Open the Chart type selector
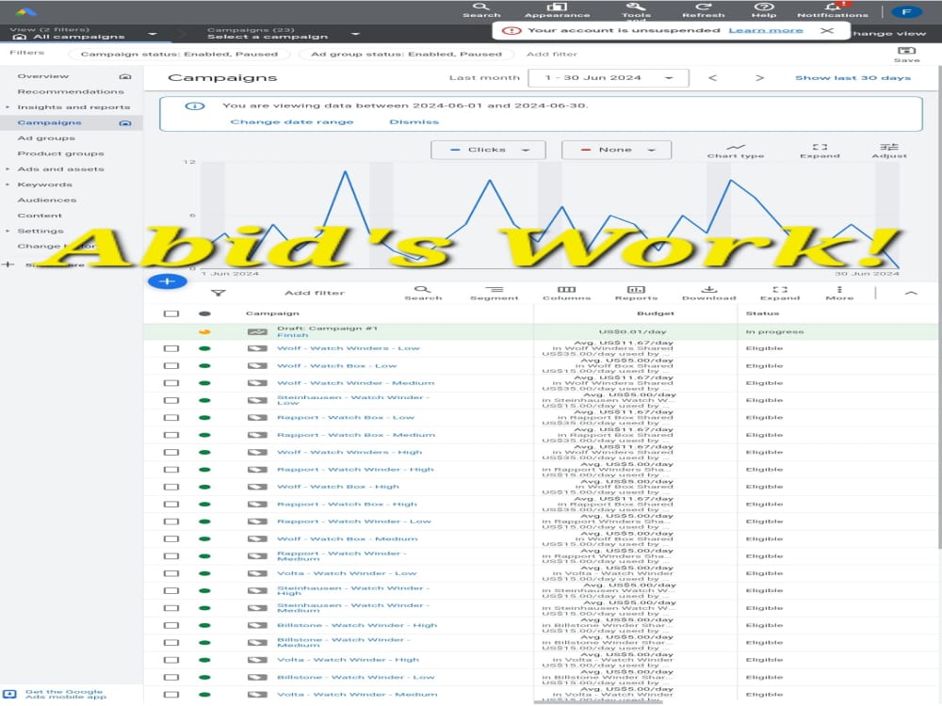The height and width of the screenshot is (706, 942). point(736,151)
